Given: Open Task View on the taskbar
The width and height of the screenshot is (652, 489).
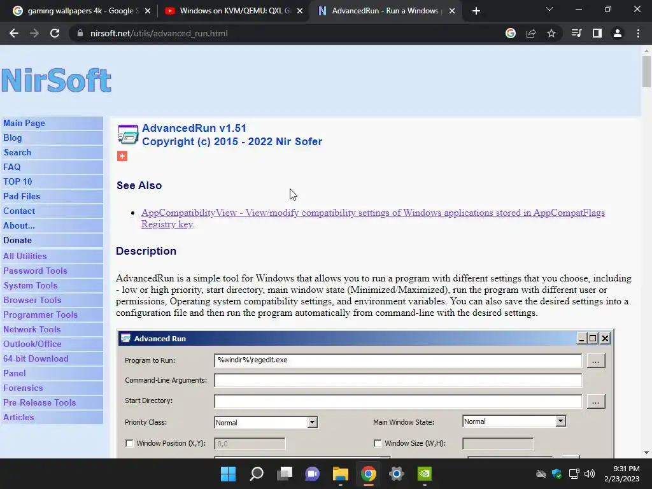Looking at the screenshot, I should 285,474.
